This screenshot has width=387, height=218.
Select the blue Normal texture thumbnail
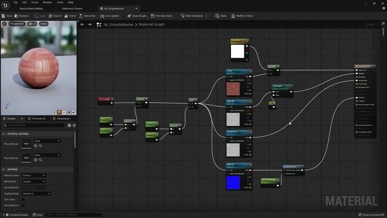[233, 183]
